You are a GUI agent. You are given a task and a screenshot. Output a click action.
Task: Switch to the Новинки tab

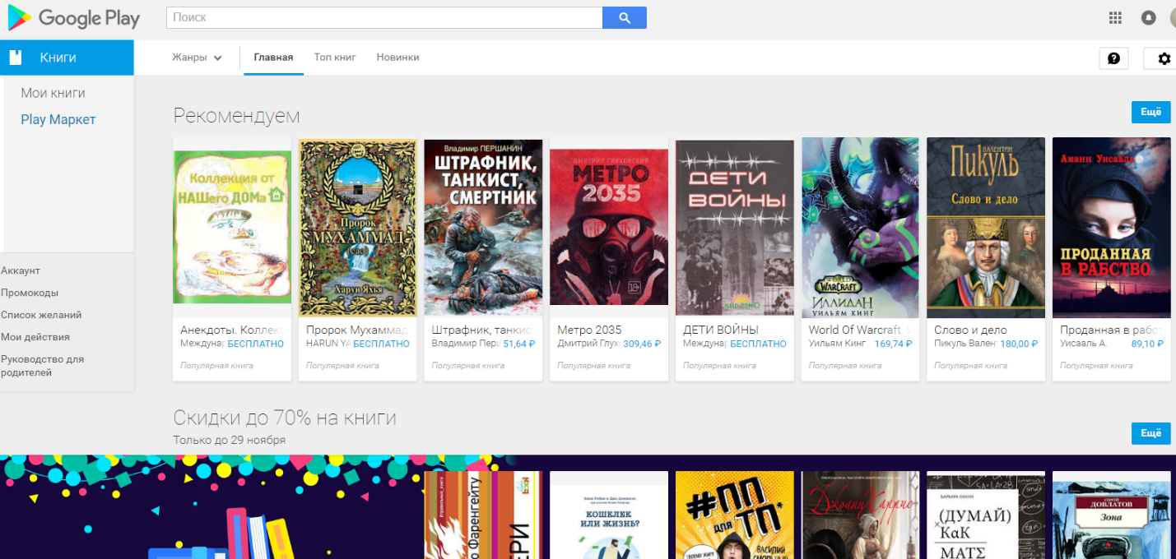click(x=397, y=58)
